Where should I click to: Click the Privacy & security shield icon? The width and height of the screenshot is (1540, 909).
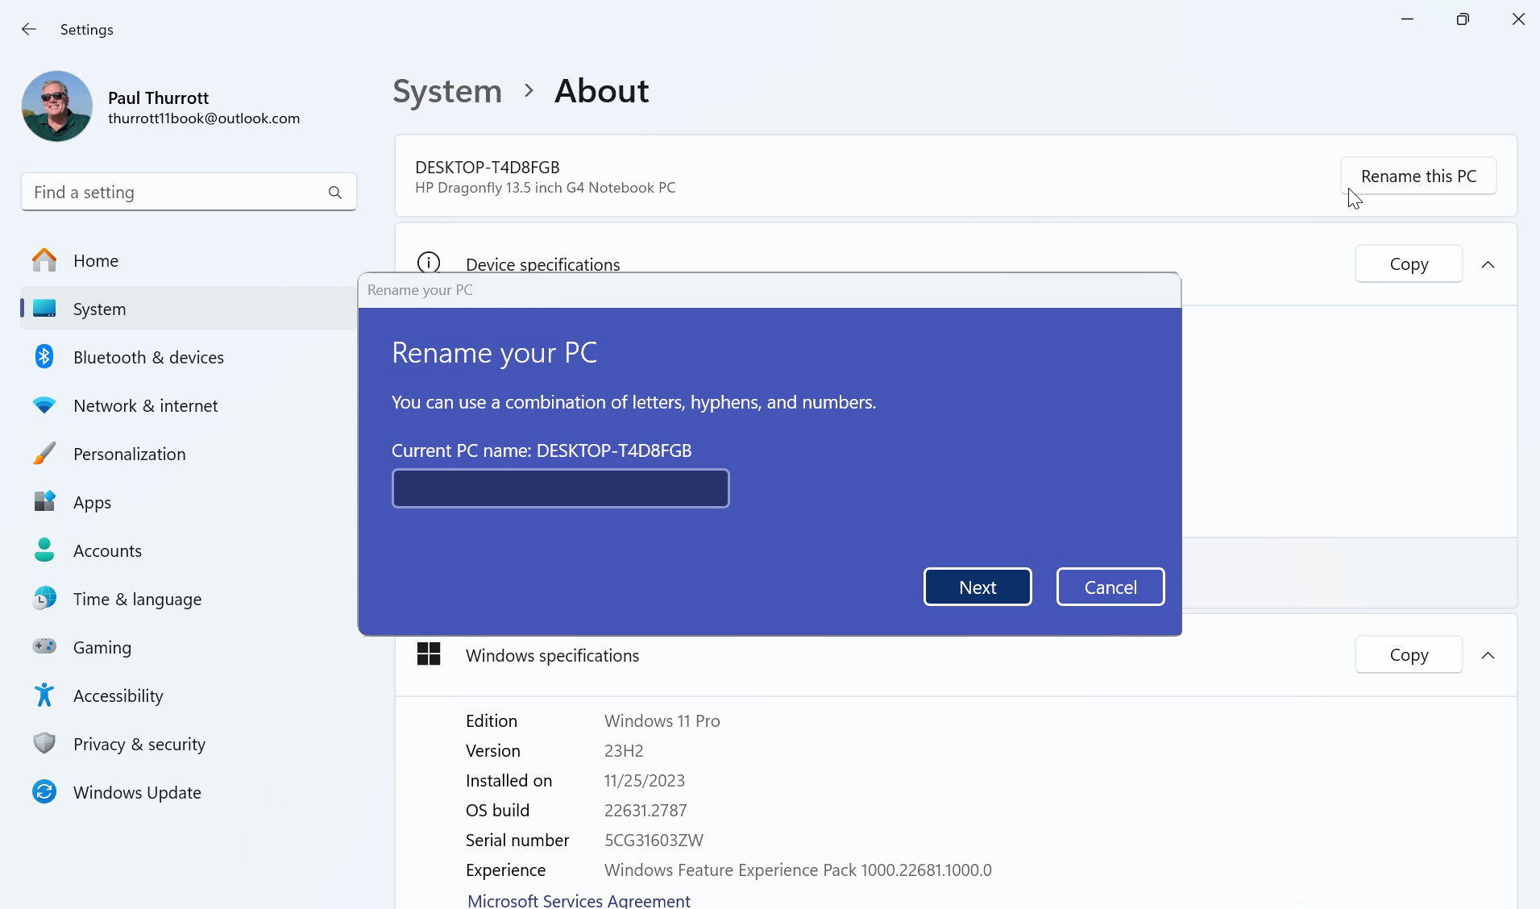point(44,744)
